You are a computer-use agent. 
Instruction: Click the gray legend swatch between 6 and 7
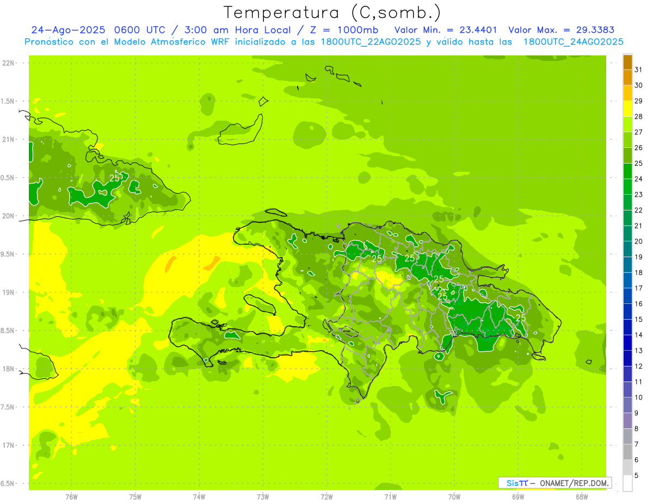tap(627, 452)
